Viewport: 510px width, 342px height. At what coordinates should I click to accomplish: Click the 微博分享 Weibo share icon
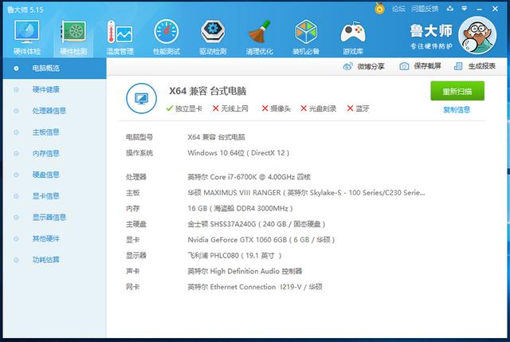pyautogui.click(x=366, y=66)
